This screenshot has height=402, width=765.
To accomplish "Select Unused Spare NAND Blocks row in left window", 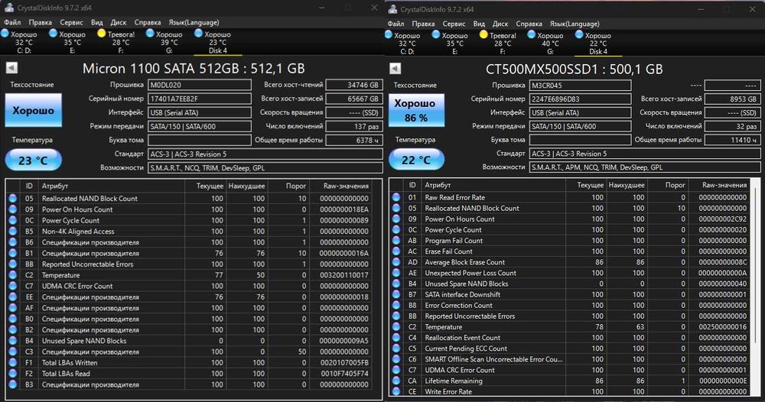I will click(x=189, y=341).
